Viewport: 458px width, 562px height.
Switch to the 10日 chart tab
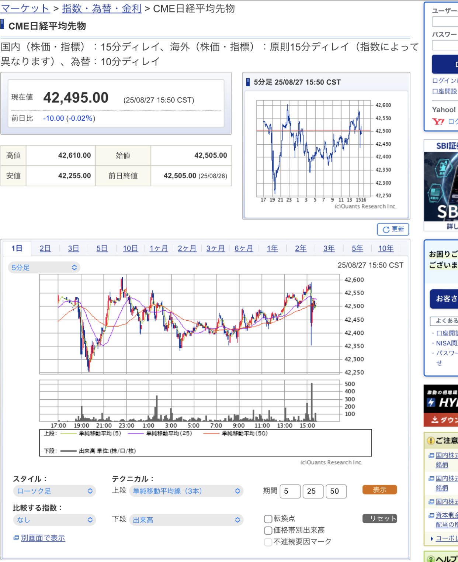click(x=130, y=248)
